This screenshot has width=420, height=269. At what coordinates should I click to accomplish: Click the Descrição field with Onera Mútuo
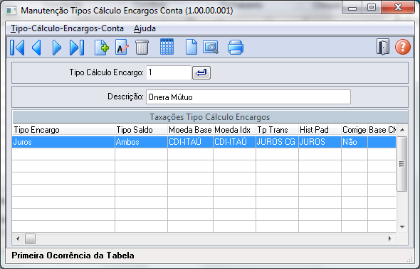click(x=248, y=97)
